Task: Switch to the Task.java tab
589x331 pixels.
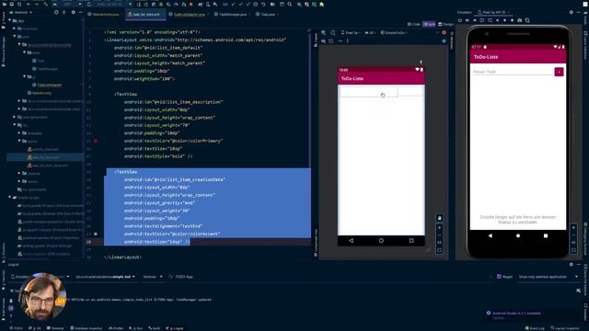Action: coord(267,15)
